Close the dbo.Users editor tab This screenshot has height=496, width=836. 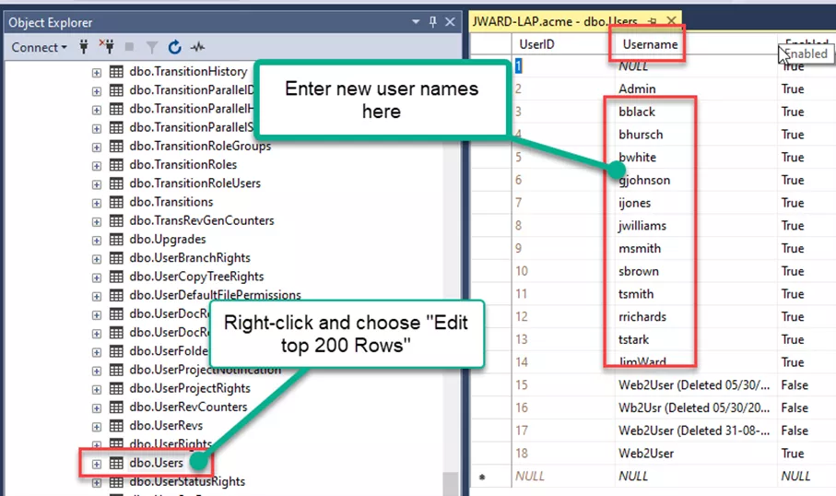[671, 20]
